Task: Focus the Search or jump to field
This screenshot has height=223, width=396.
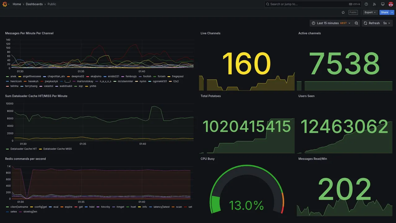Action: (x=313, y=4)
